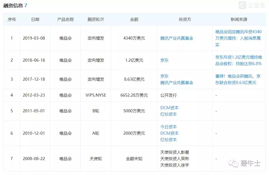The height and width of the screenshot is (175, 269).
Task: Click 唯品会 product name in row 4
Action: [66, 95]
